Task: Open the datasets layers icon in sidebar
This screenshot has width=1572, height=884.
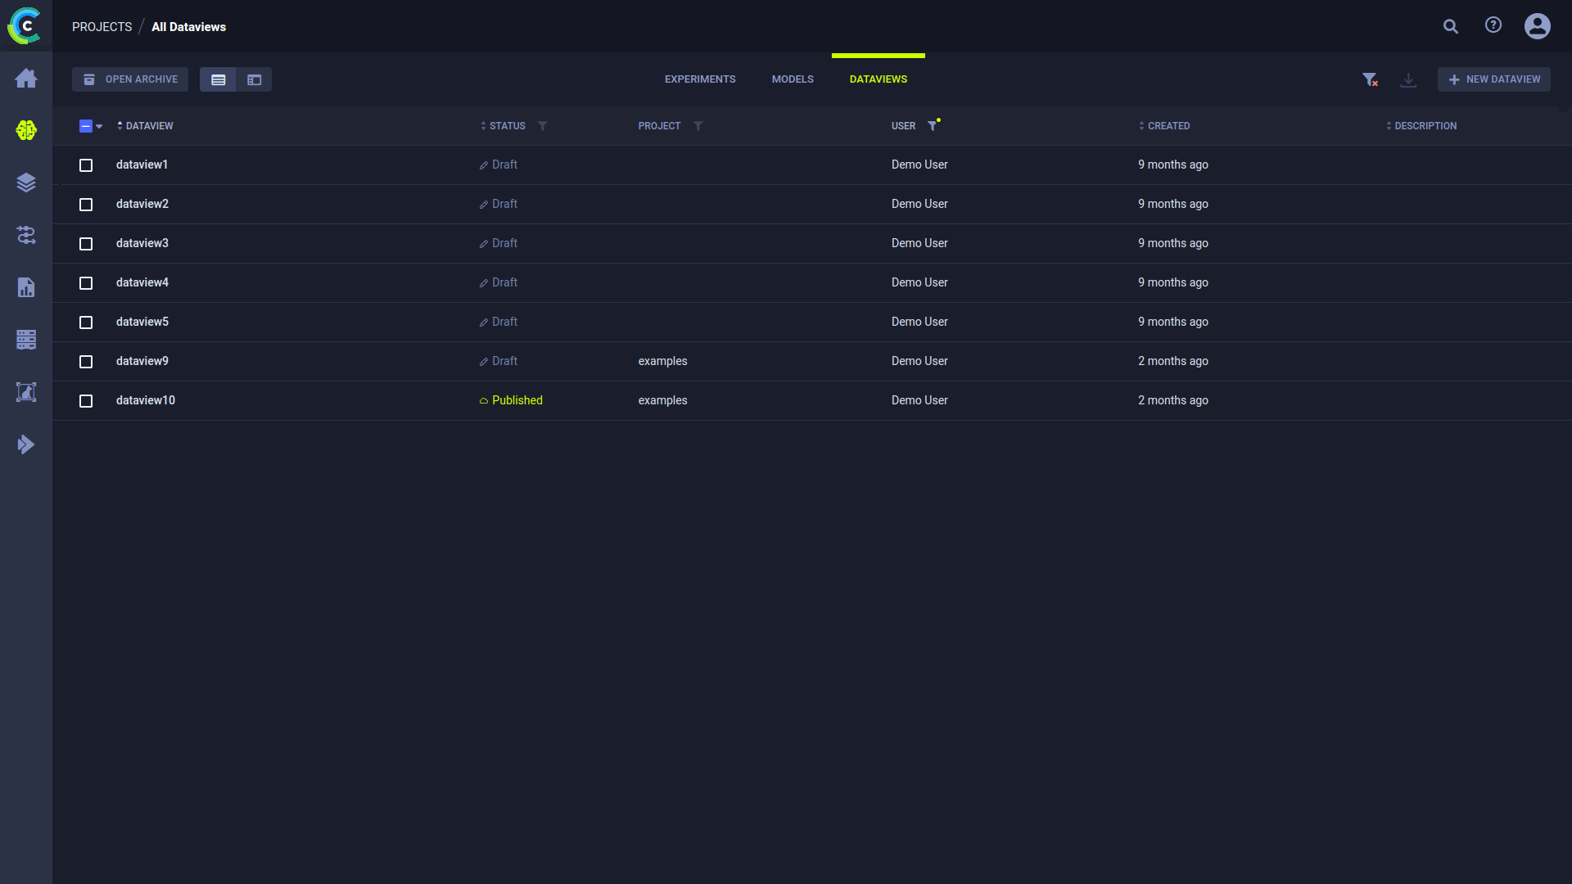Action: click(x=26, y=183)
